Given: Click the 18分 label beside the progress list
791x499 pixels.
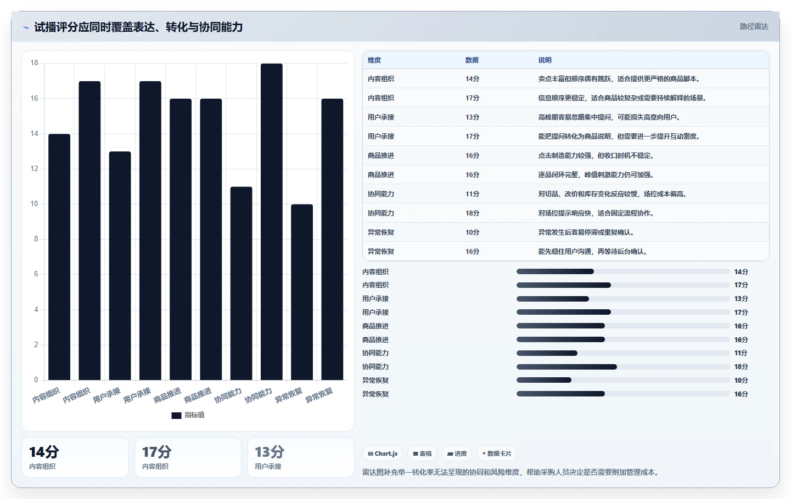Looking at the screenshot, I should [741, 367].
